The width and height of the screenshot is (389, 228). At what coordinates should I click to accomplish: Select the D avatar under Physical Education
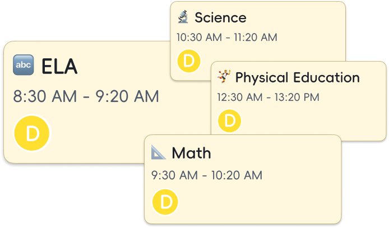[x=229, y=120]
